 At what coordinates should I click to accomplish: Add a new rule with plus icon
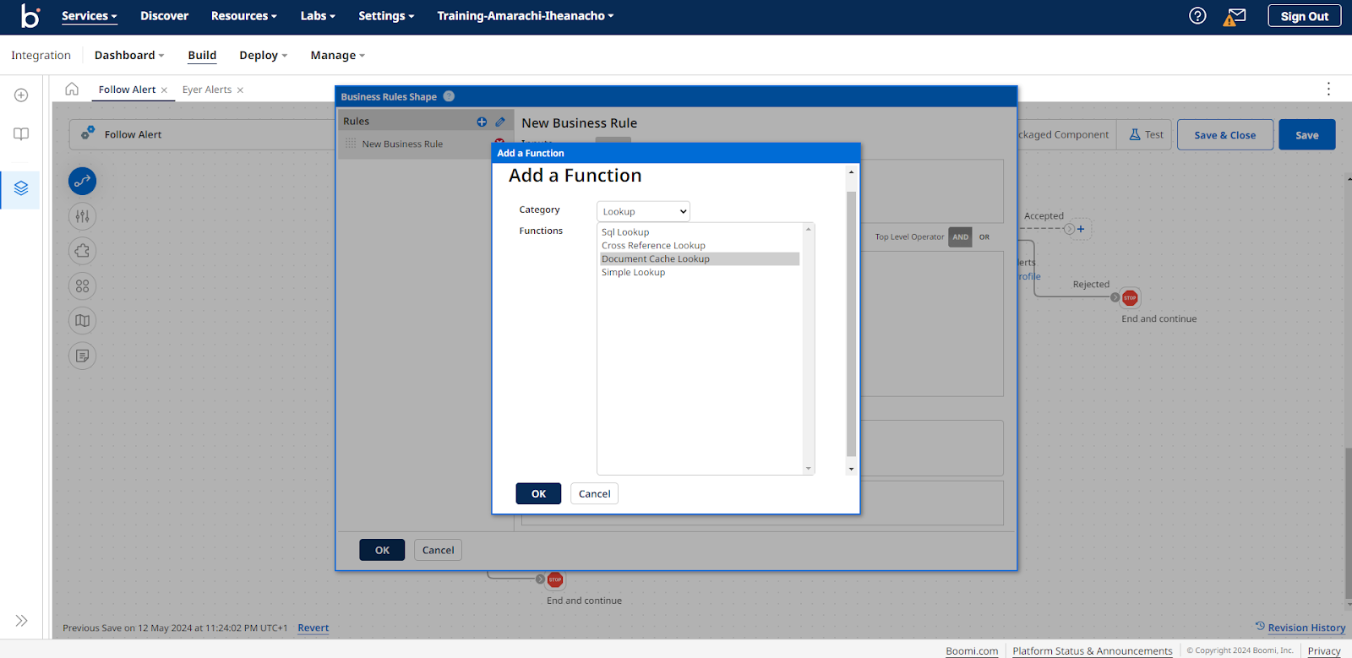pos(482,122)
